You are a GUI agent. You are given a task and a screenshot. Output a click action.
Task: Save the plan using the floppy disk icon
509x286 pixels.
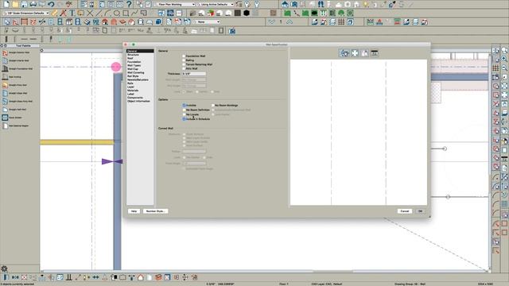(x=24, y=4)
